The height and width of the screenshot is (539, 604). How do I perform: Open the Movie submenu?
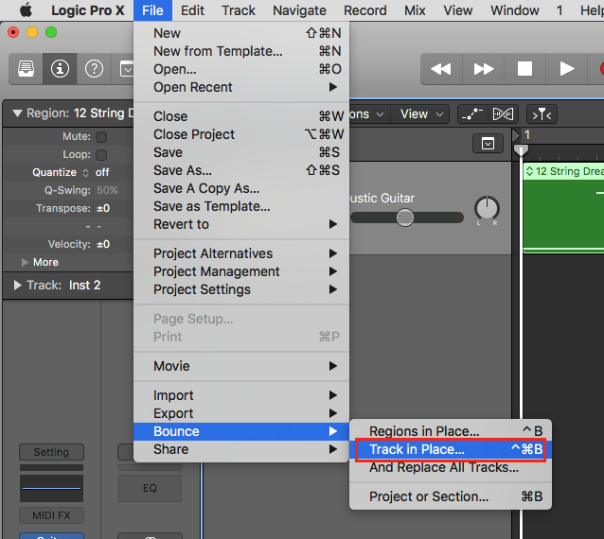coord(241,366)
